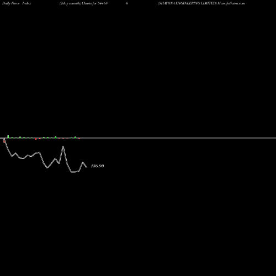Click the '(2day smooth) Charts for 54468' text
Screen dimensions: 276x276
[83, 3]
